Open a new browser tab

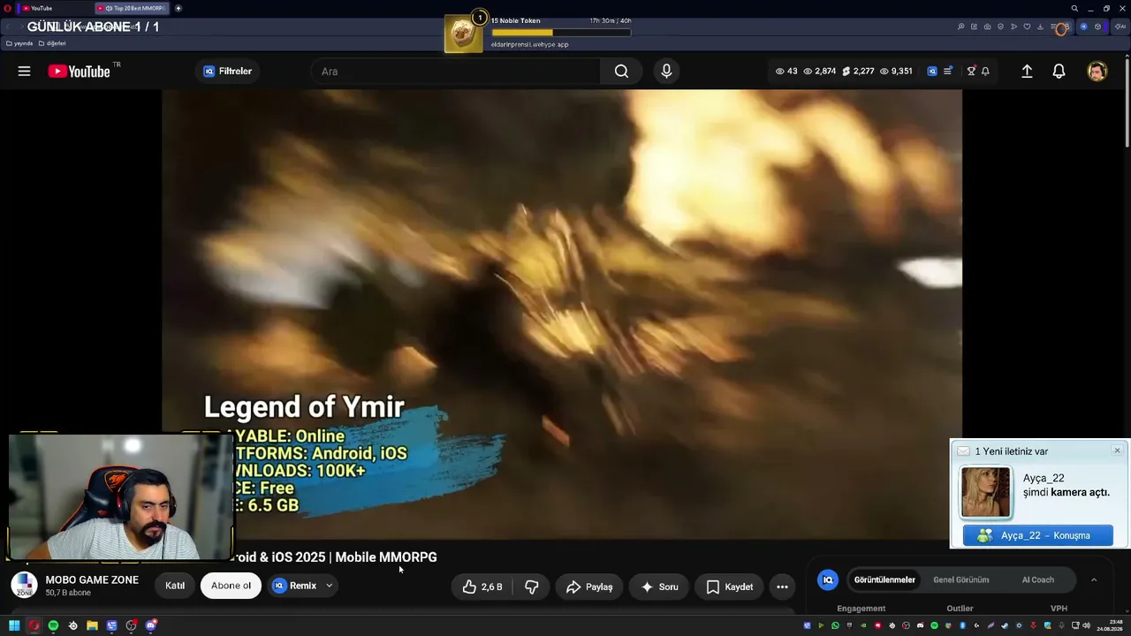[178, 8]
